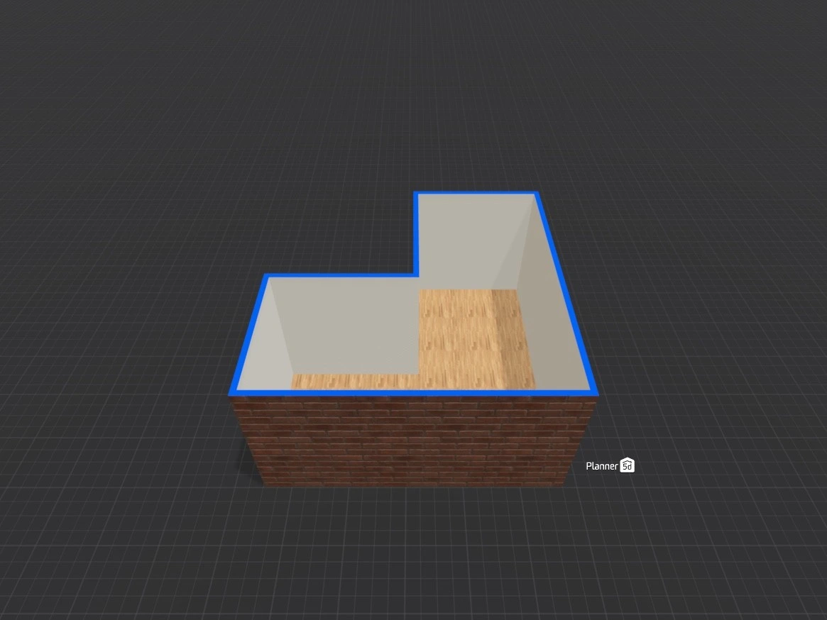This screenshot has height=620, width=827.
Task: Select the front brick exterior wall
Action: tap(414, 441)
